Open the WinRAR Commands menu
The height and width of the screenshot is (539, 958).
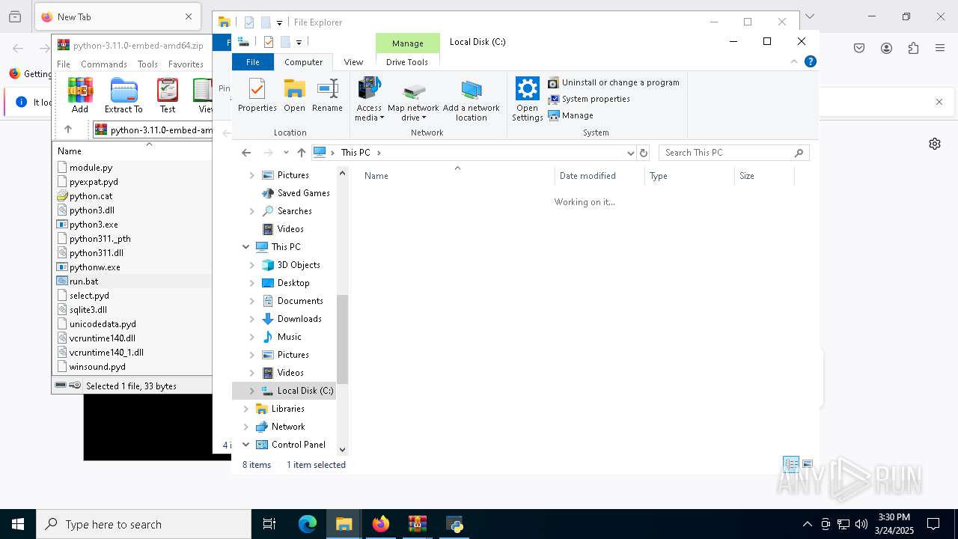point(104,64)
